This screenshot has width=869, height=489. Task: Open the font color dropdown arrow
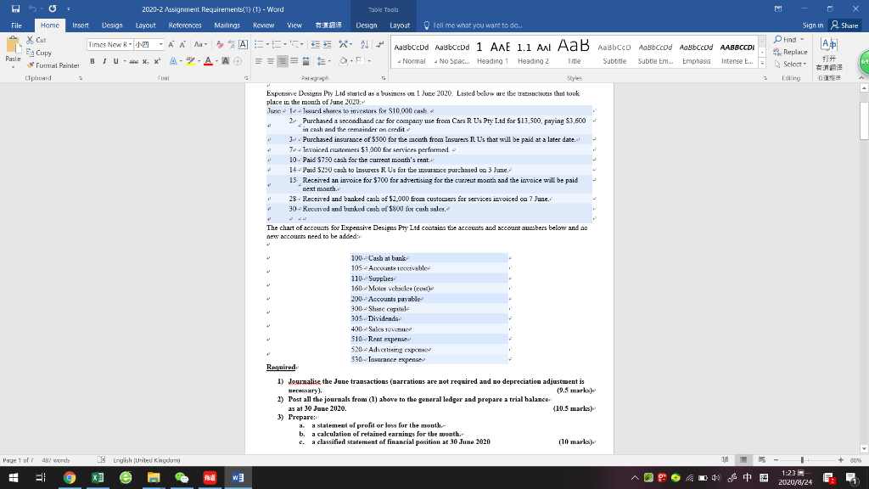(215, 61)
